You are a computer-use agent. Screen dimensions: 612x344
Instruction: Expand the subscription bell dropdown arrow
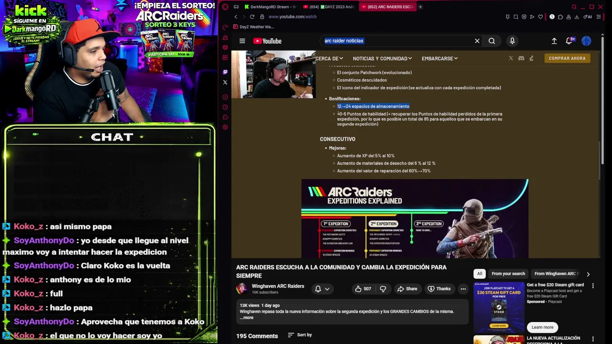point(327,289)
